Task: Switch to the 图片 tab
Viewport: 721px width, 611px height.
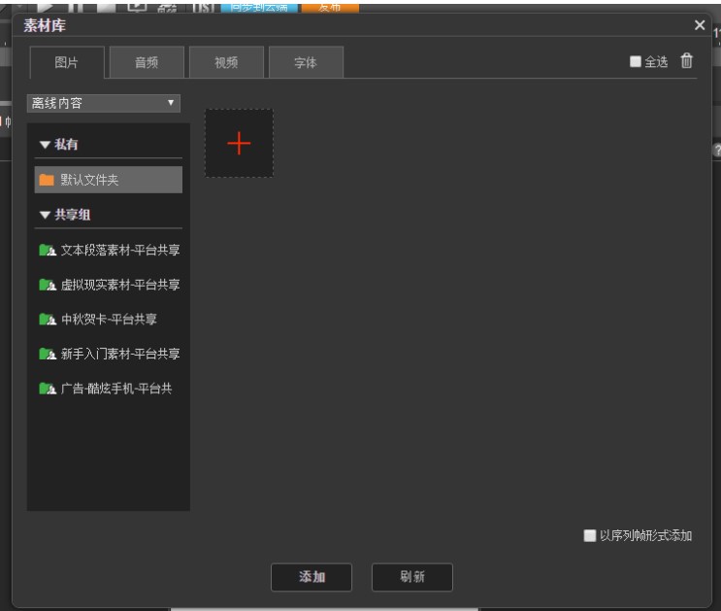Action: [66, 62]
